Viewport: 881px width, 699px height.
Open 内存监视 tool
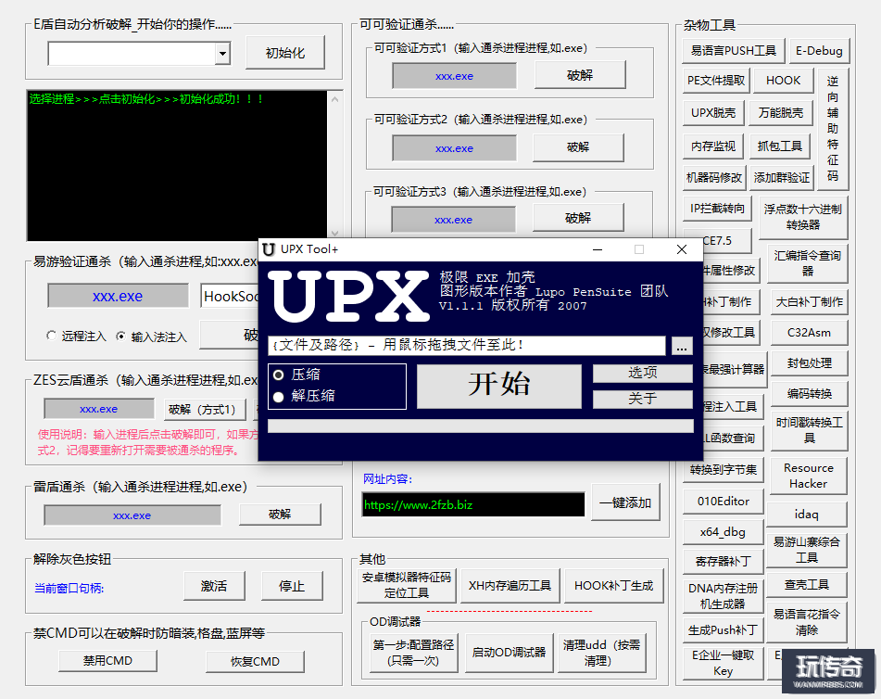(713, 146)
